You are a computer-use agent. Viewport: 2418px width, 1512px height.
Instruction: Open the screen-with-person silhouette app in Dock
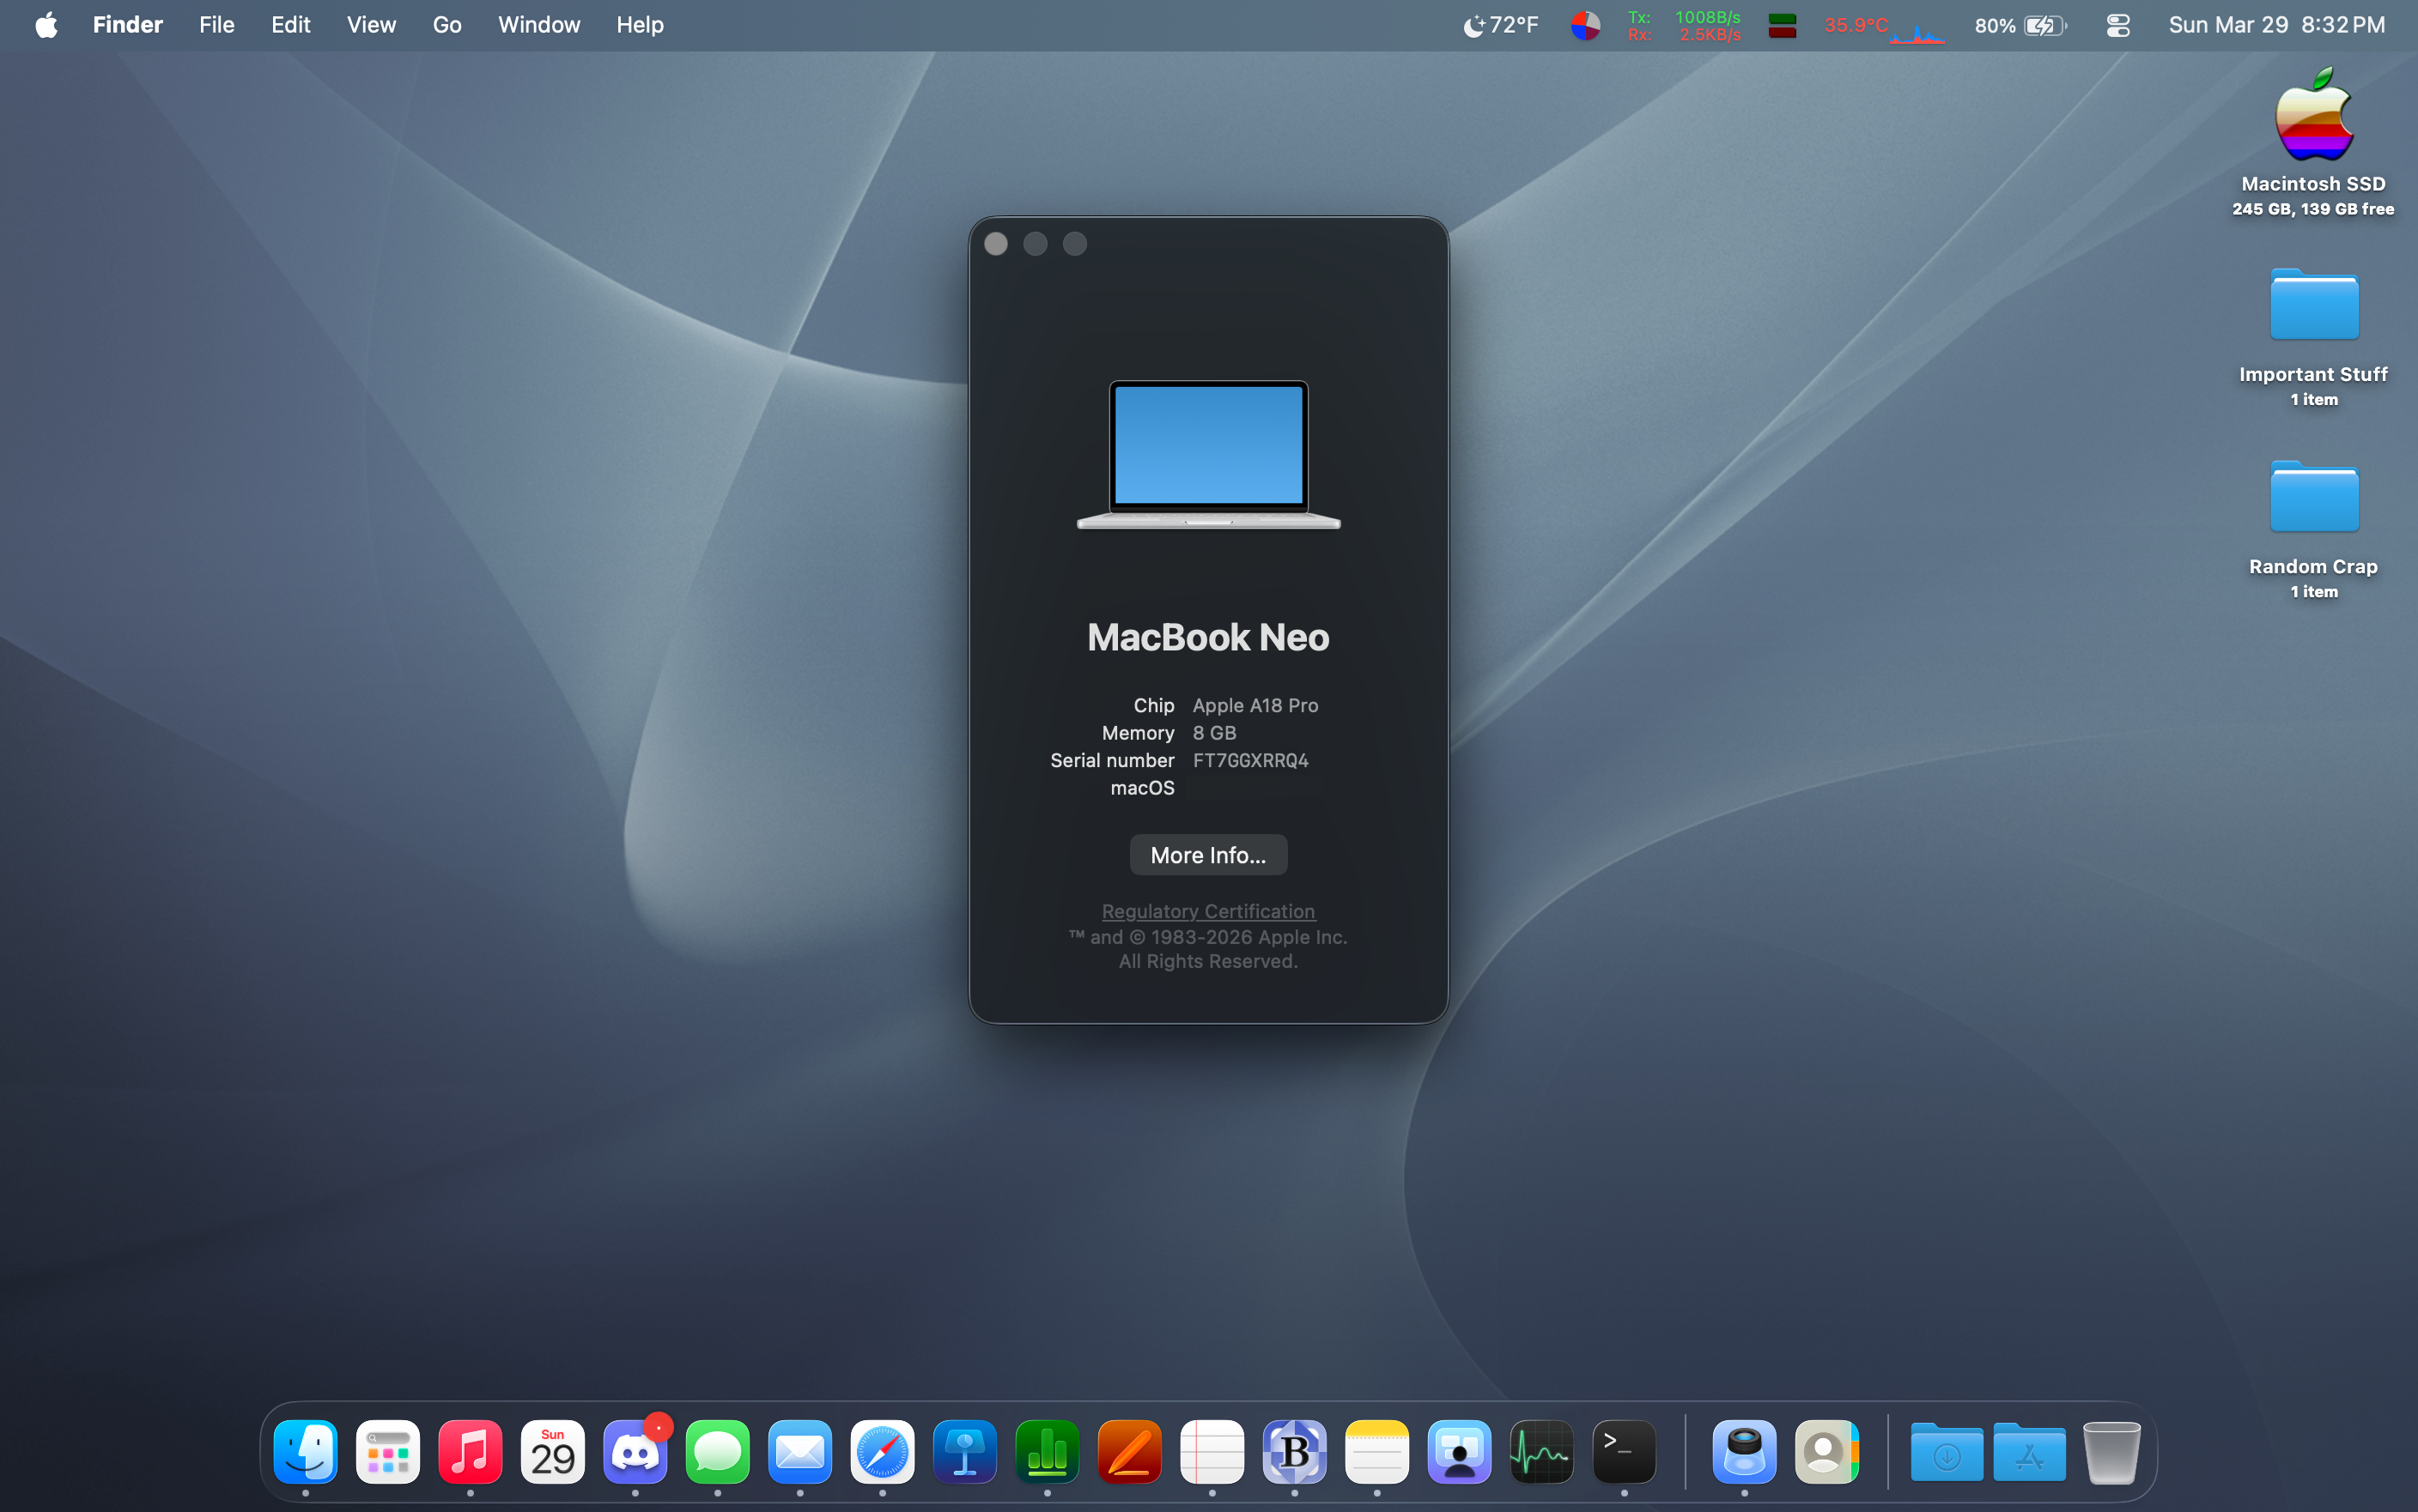pos(1460,1452)
